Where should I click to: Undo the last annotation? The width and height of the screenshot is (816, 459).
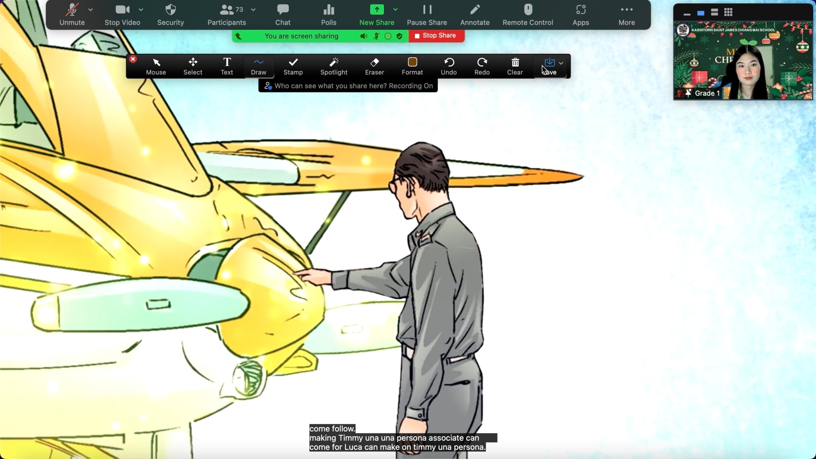point(449,66)
